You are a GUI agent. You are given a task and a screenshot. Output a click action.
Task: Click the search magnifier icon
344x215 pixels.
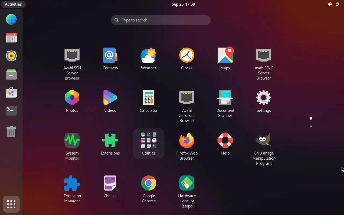(x=117, y=20)
